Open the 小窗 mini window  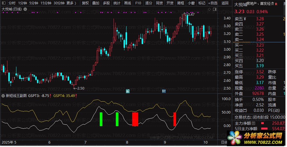[191, 3]
